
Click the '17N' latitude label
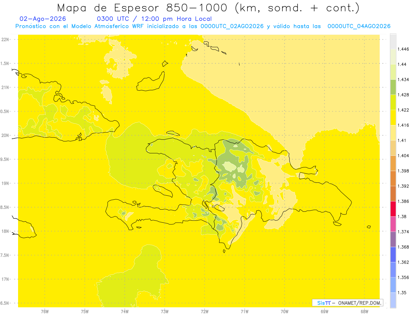[5, 279]
